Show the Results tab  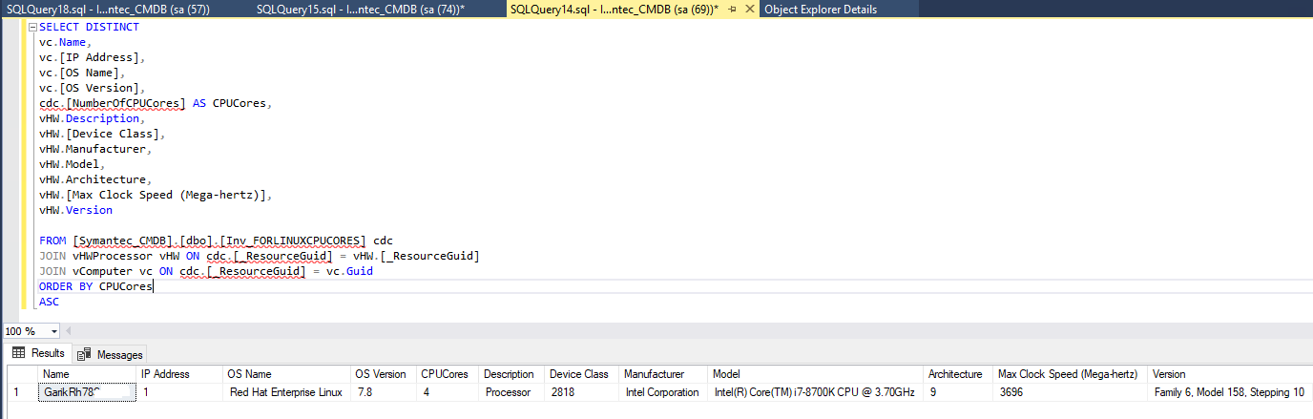tap(38, 354)
